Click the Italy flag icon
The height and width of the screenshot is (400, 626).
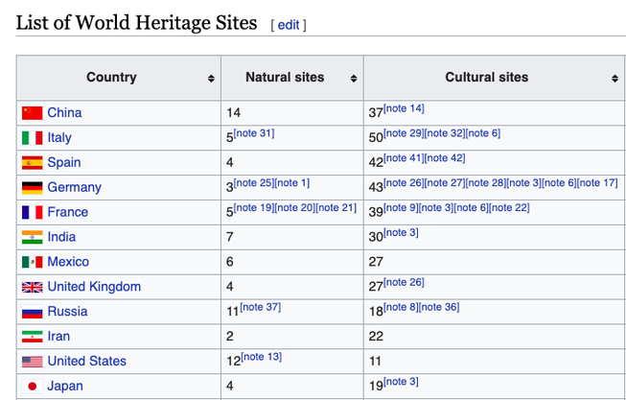[33, 138]
